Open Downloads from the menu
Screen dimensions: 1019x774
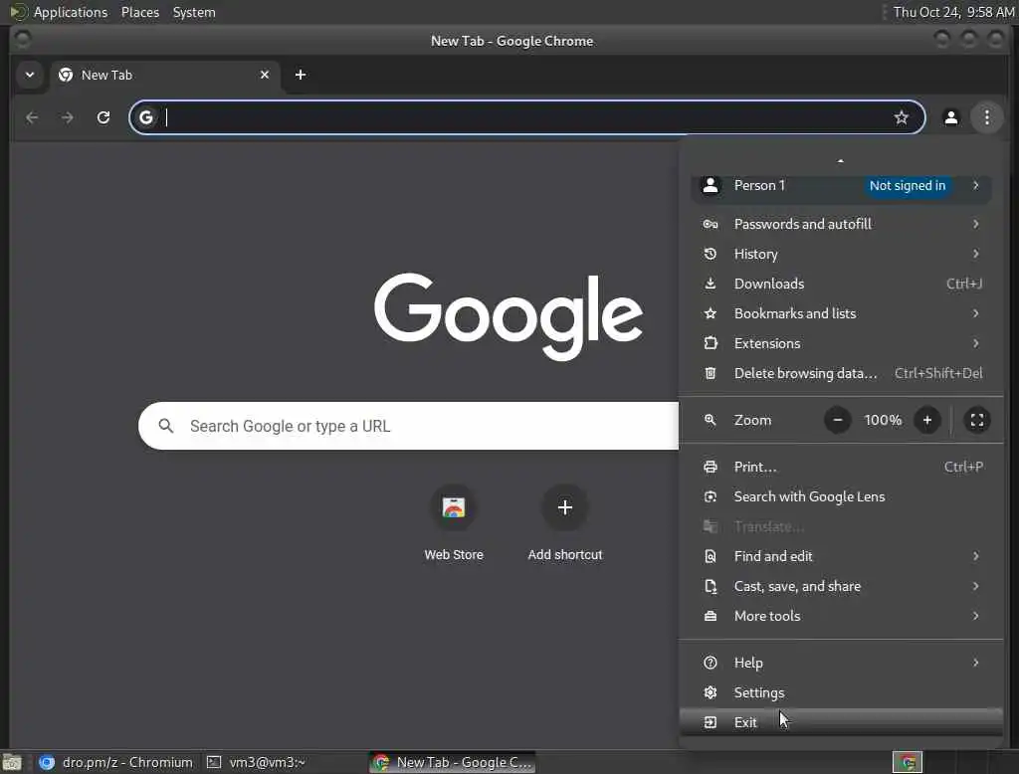tap(840, 284)
